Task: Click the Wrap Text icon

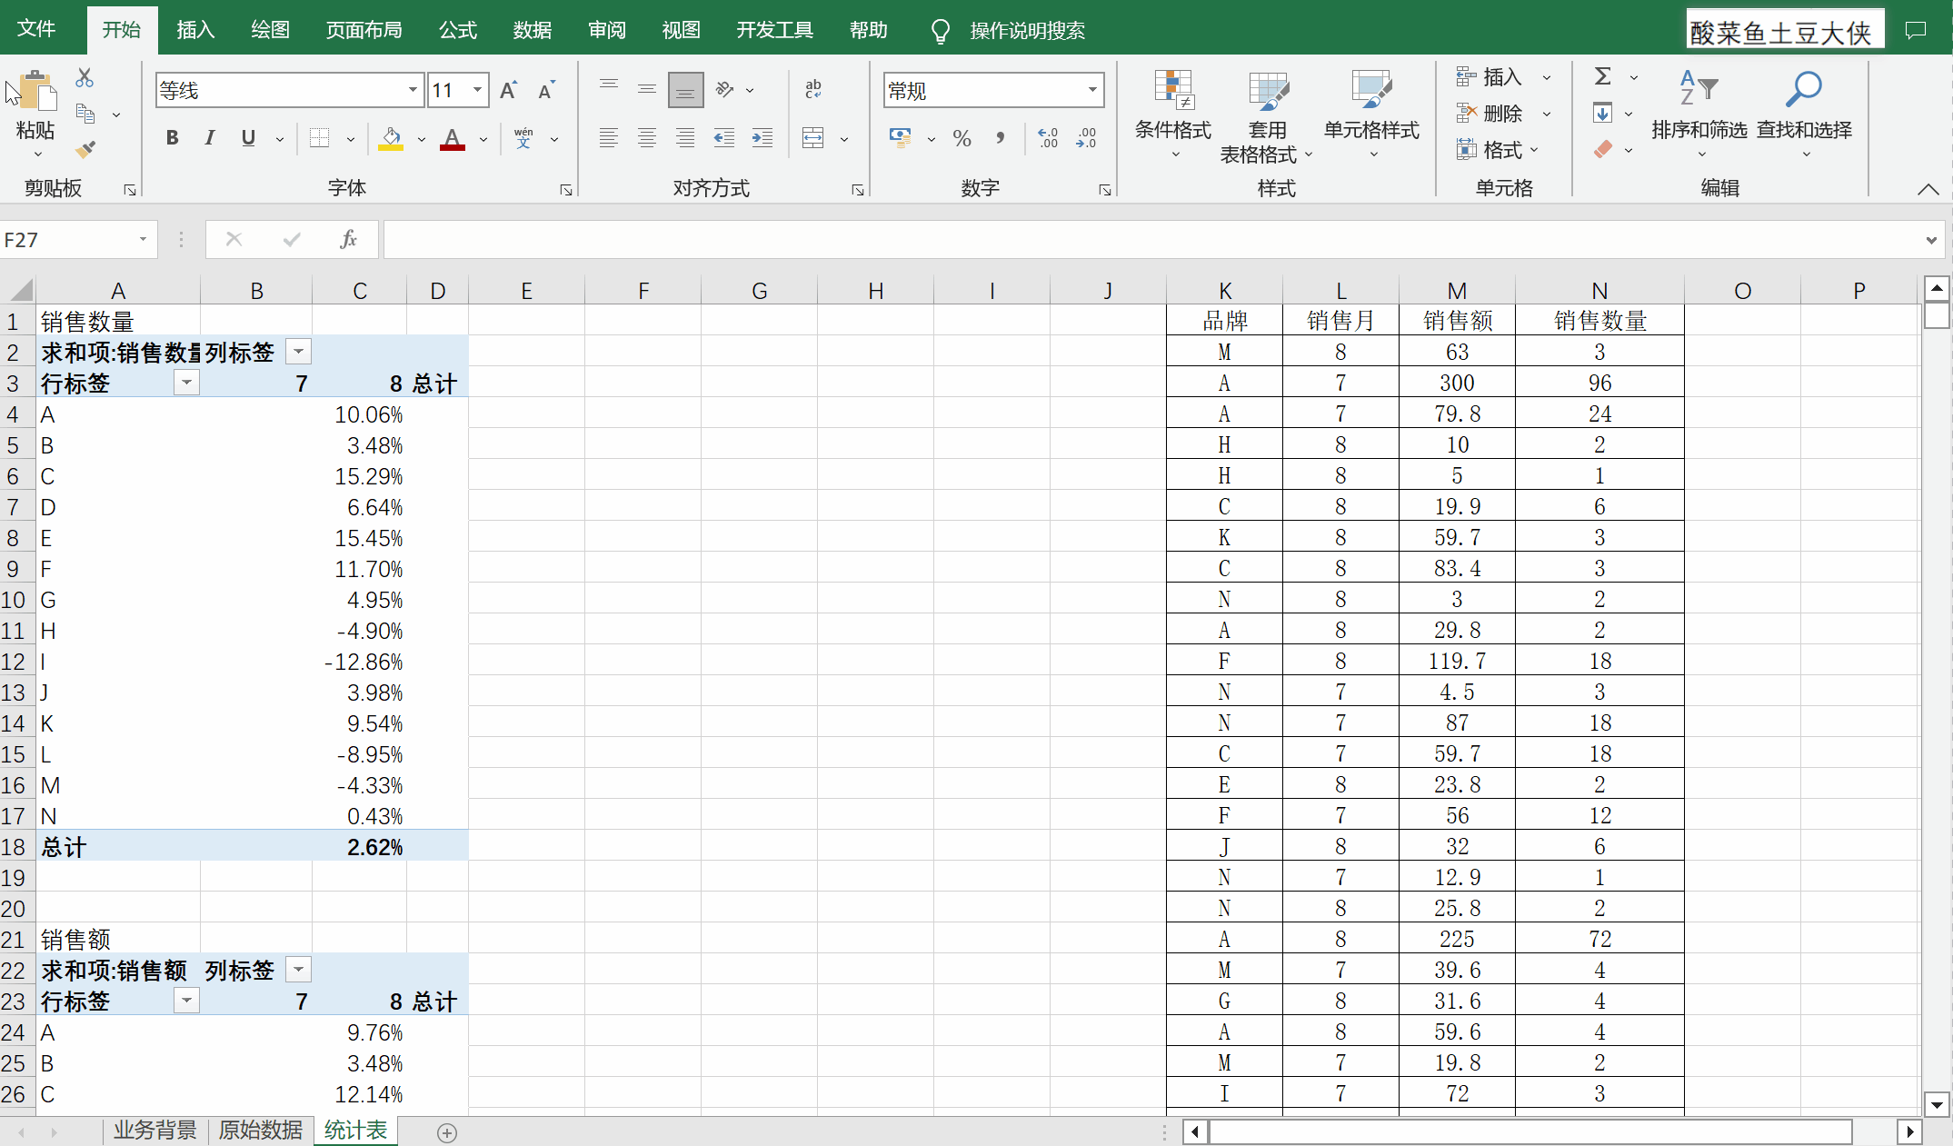Action: pyautogui.click(x=813, y=89)
